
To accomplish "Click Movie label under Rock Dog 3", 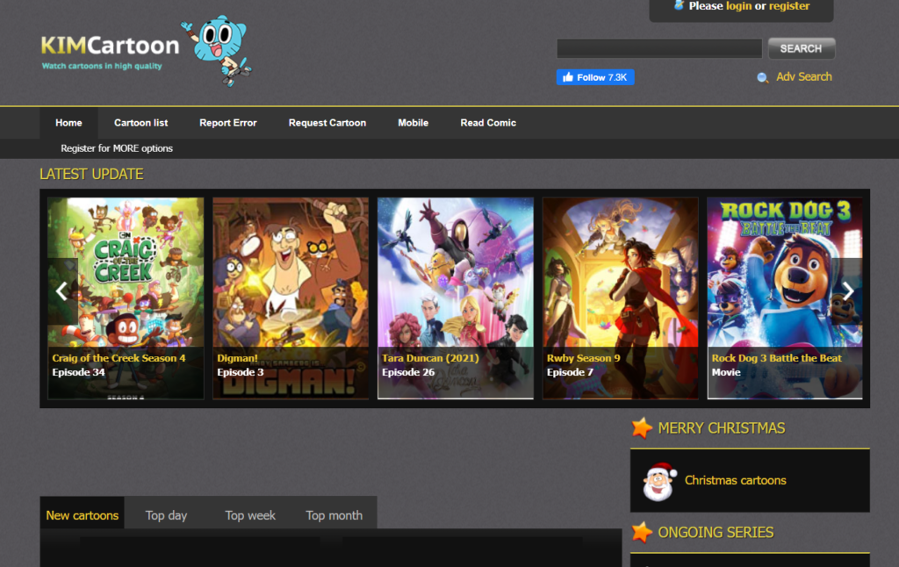I will tap(726, 372).
